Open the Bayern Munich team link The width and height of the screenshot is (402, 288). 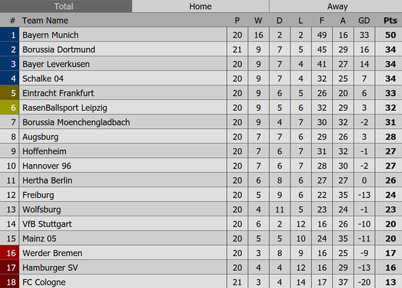(51, 35)
